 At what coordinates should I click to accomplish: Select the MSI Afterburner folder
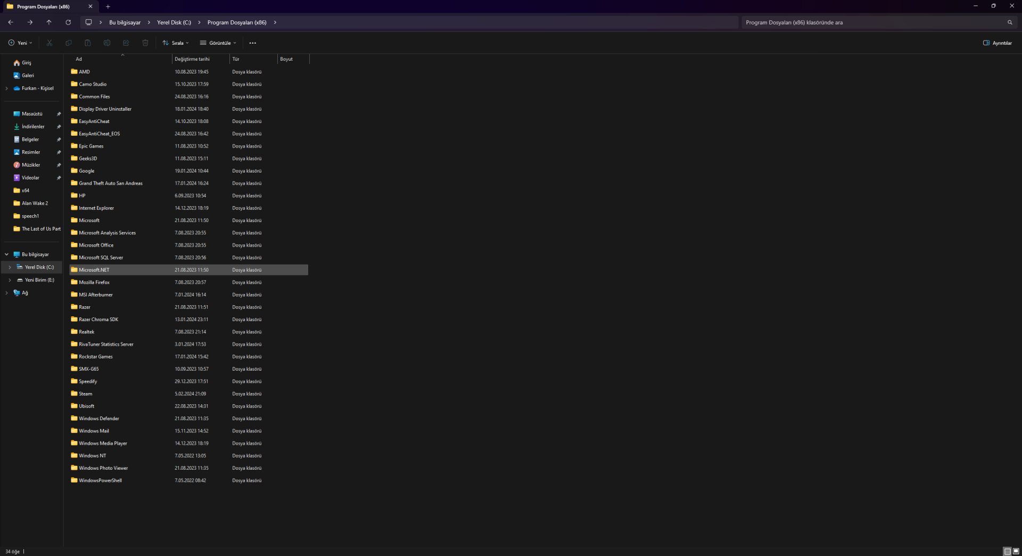click(189, 295)
